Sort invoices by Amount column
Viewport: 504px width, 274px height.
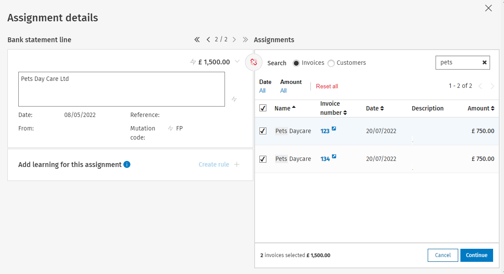click(481, 108)
